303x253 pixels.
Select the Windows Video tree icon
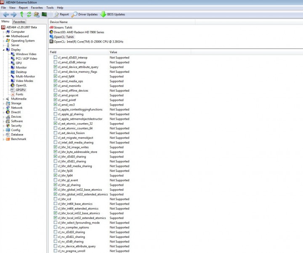coord(13,54)
